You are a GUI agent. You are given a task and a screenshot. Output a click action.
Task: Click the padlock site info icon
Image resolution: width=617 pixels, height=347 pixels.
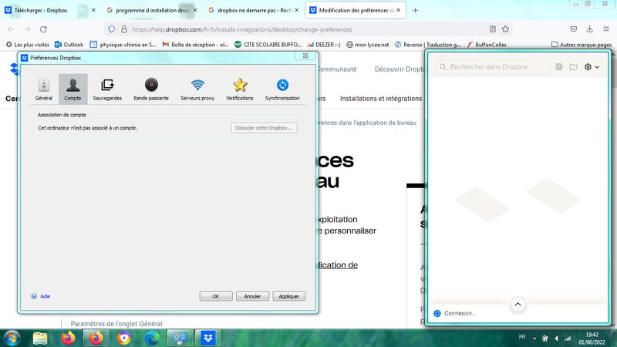[124, 29]
